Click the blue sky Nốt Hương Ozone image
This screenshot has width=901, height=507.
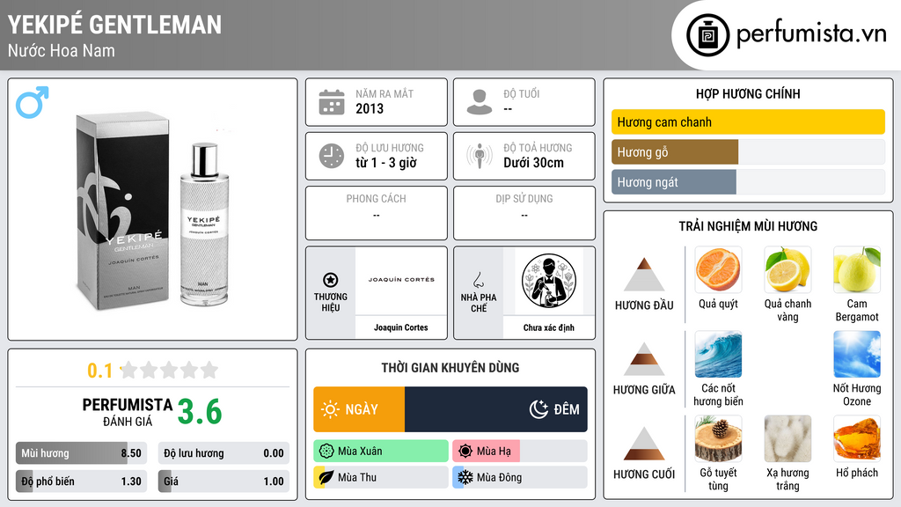[857, 354]
